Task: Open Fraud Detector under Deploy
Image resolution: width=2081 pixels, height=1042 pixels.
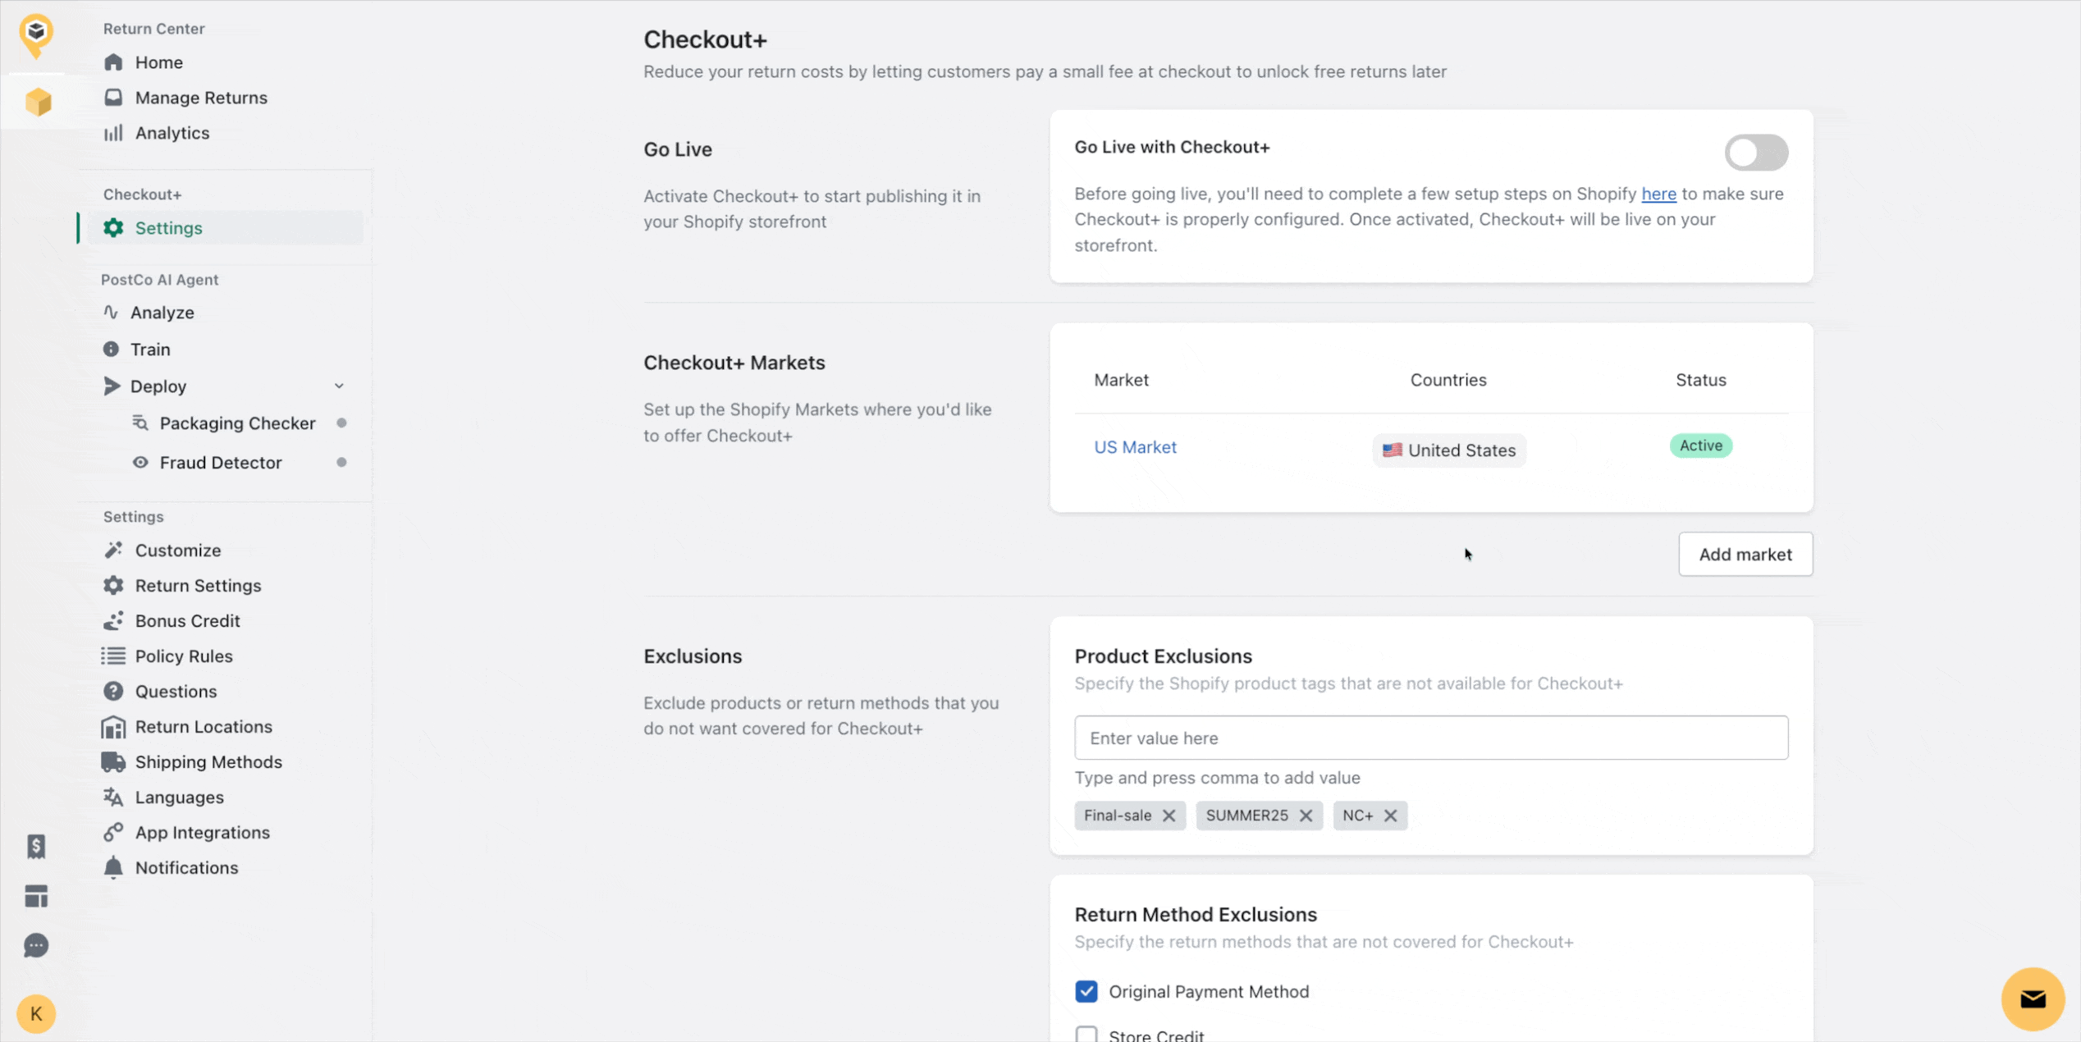Action: (221, 463)
